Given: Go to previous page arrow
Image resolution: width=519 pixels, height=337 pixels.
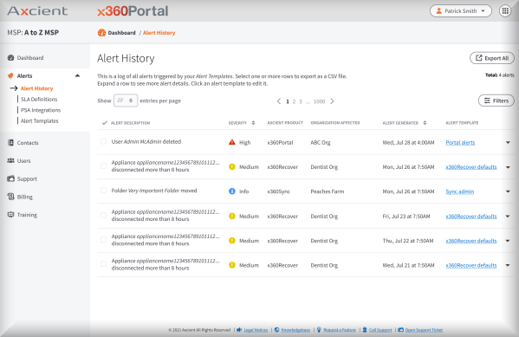Looking at the screenshot, I should point(279,101).
